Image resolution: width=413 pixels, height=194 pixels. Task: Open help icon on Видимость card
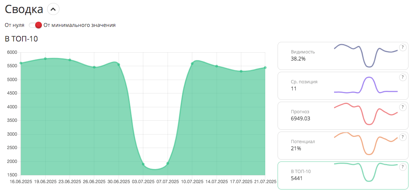click(403, 47)
